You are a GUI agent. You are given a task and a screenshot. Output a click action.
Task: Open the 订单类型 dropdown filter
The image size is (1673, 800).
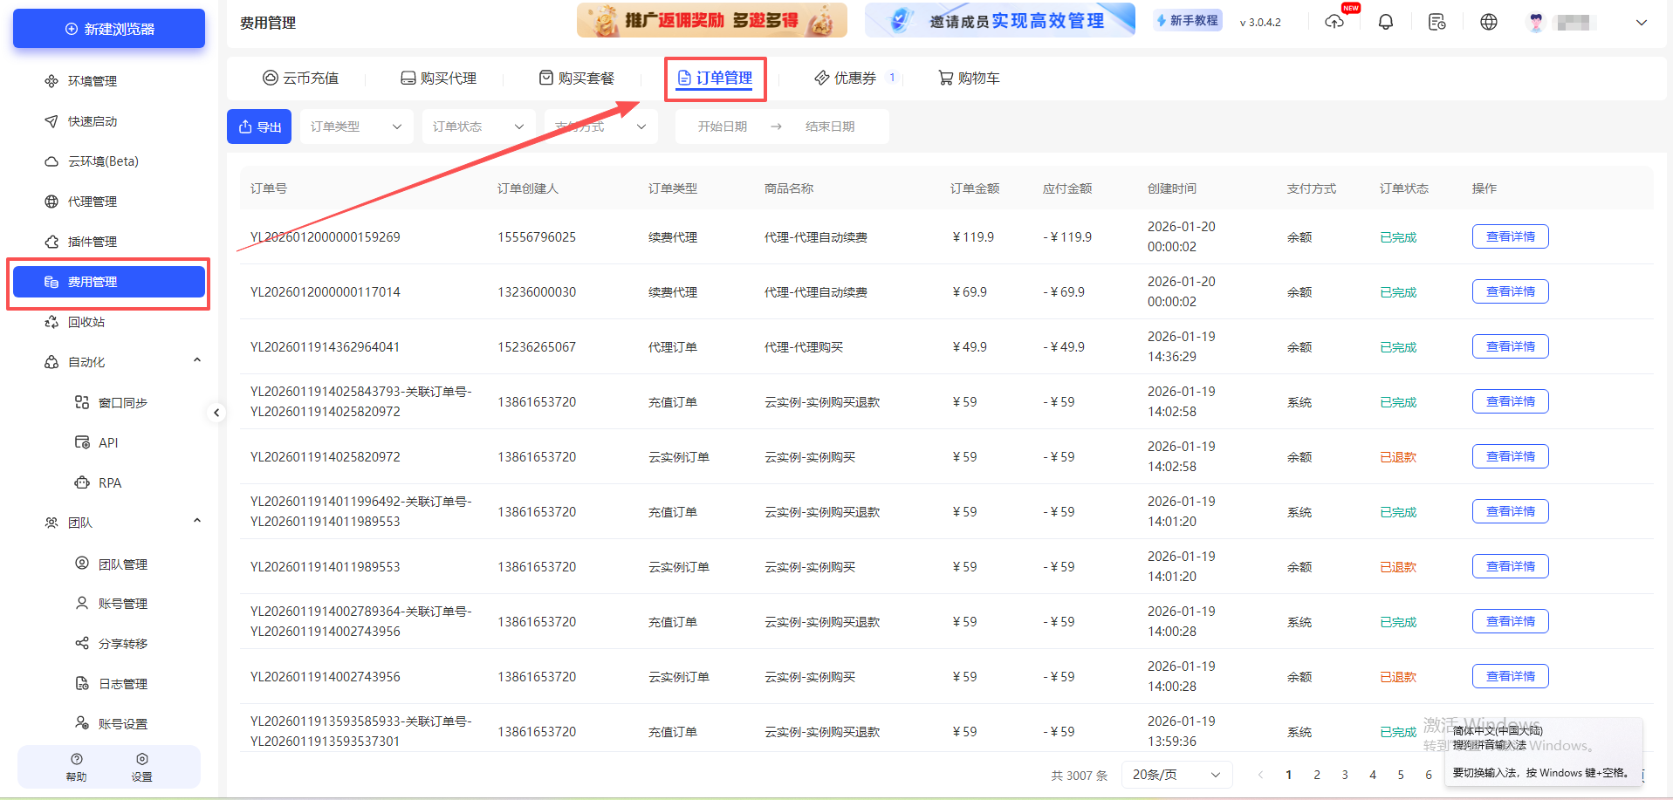click(355, 126)
